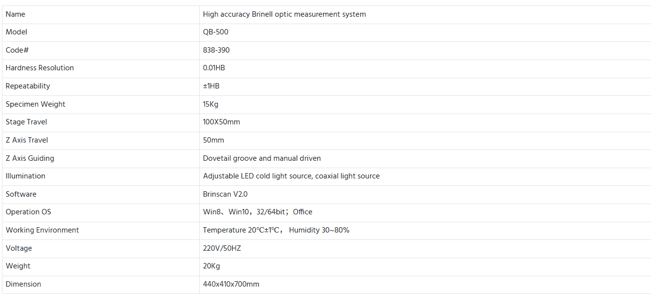Click the code number 838-390

point(216,50)
